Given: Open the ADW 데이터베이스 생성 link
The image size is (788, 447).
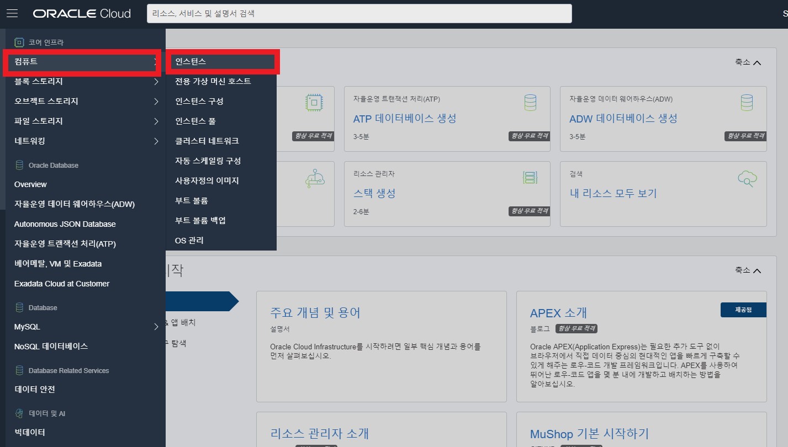Looking at the screenshot, I should 623,119.
